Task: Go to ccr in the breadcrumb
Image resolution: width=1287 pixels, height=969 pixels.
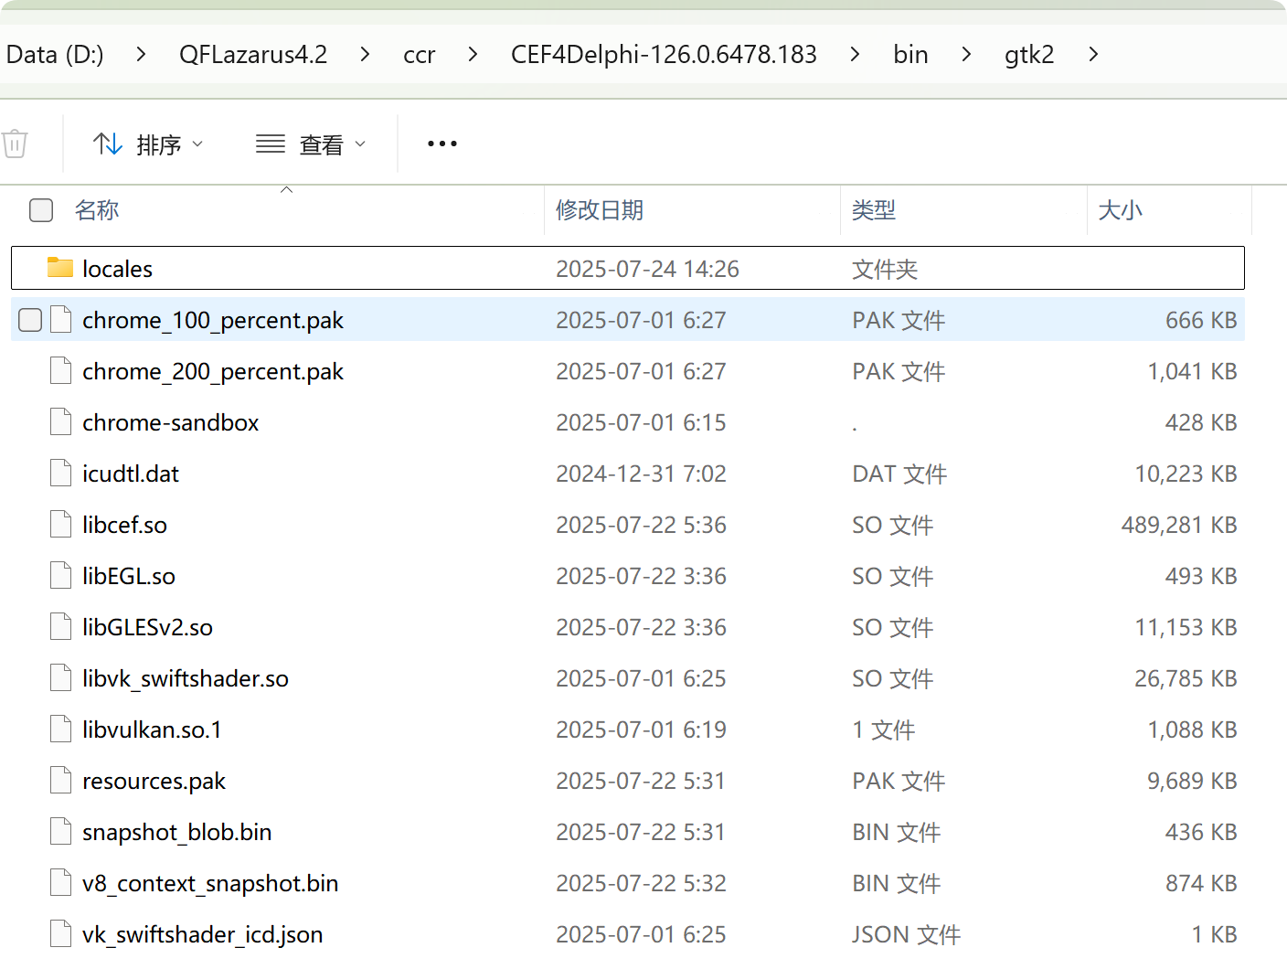Action: click(x=420, y=55)
